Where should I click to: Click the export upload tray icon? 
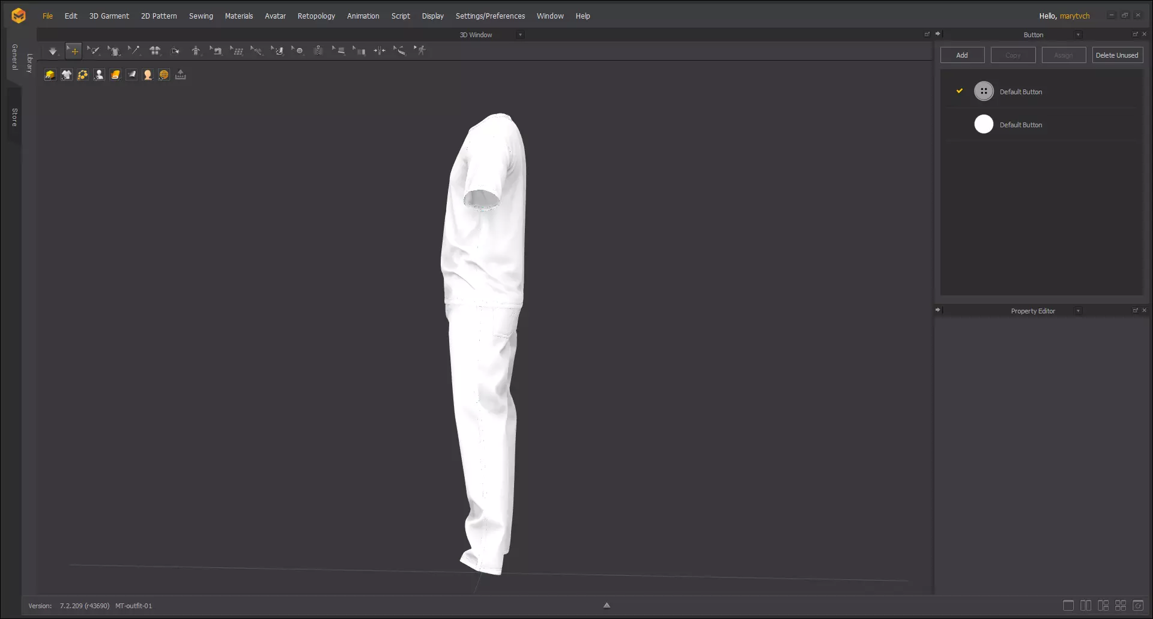tap(181, 74)
